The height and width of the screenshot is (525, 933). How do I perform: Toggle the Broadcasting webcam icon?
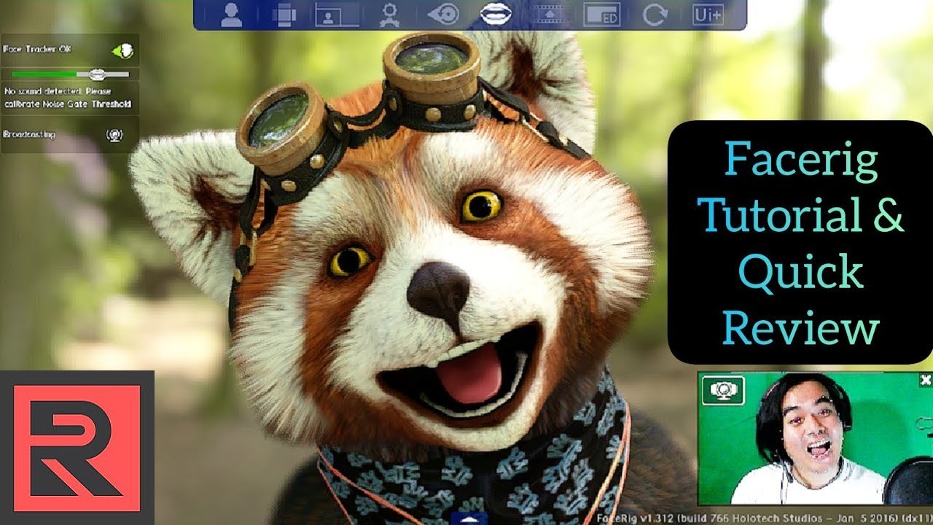(114, 135)
